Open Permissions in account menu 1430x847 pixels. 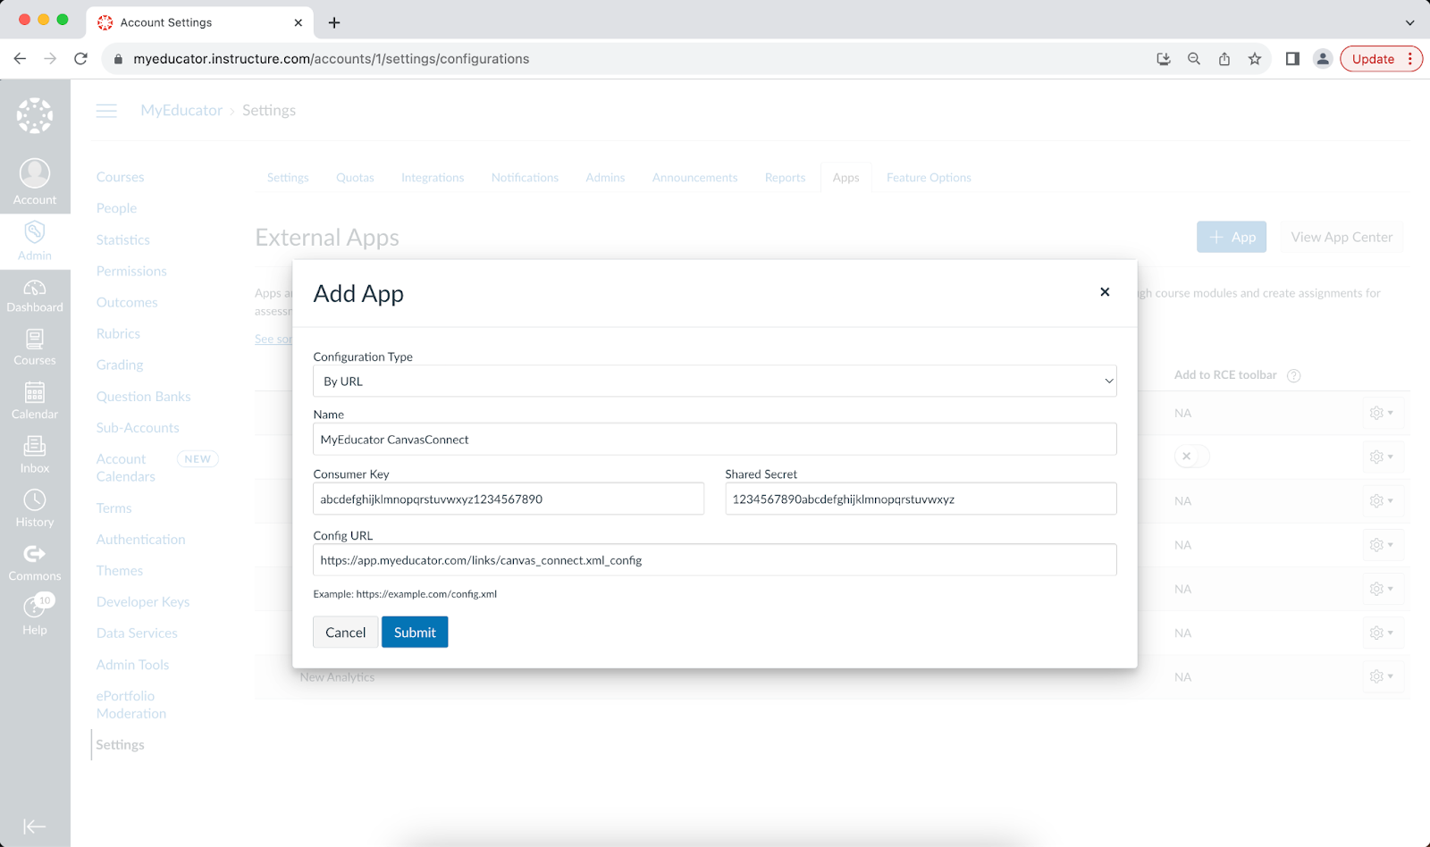(x=131, y=272)
